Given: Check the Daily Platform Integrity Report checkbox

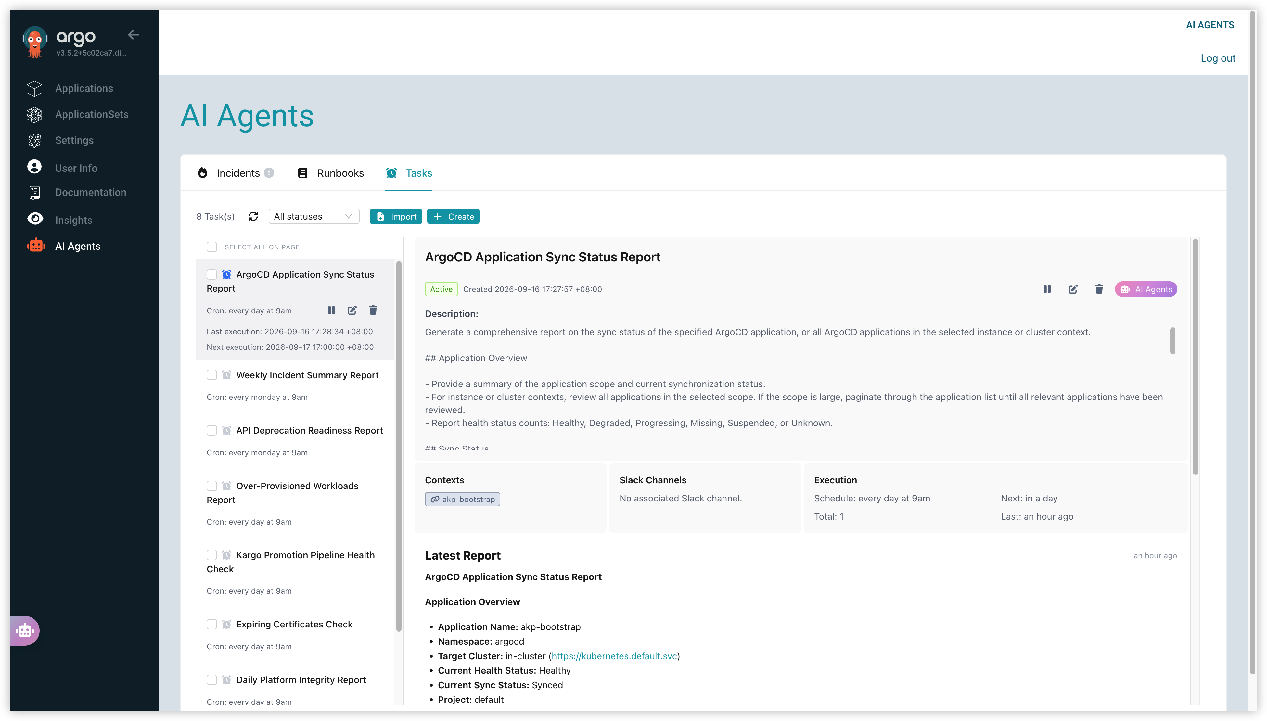Looking at the screenshot, I should click(211, 680).
